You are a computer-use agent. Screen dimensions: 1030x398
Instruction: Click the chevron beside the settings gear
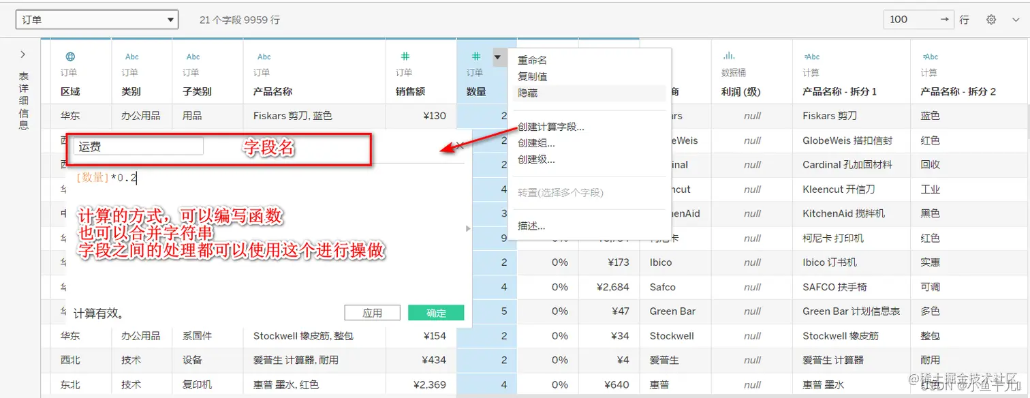coord(1016,19)
